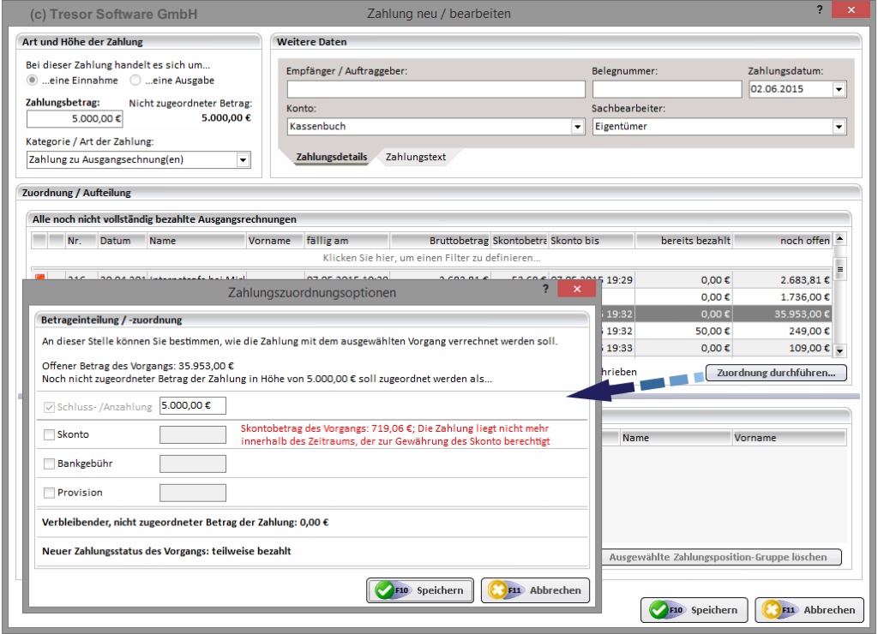Open the Konto dropdown showing Kassenbuch
Screen dimensions: 878x634
point(577,127)
